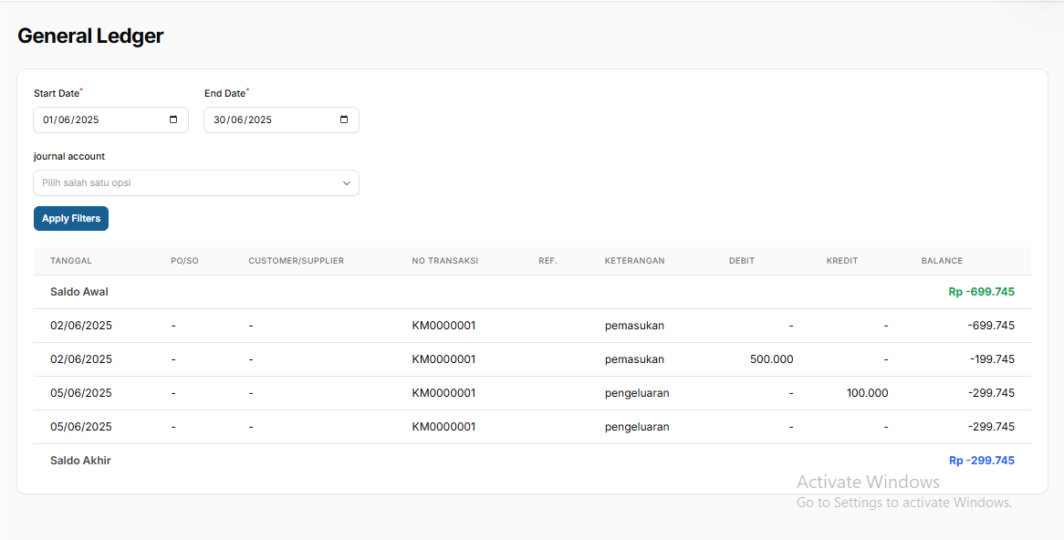The width and height of the screenshot is (1064, 540).
Task: Click the balance value -199.745
Action: coord(992,359)
